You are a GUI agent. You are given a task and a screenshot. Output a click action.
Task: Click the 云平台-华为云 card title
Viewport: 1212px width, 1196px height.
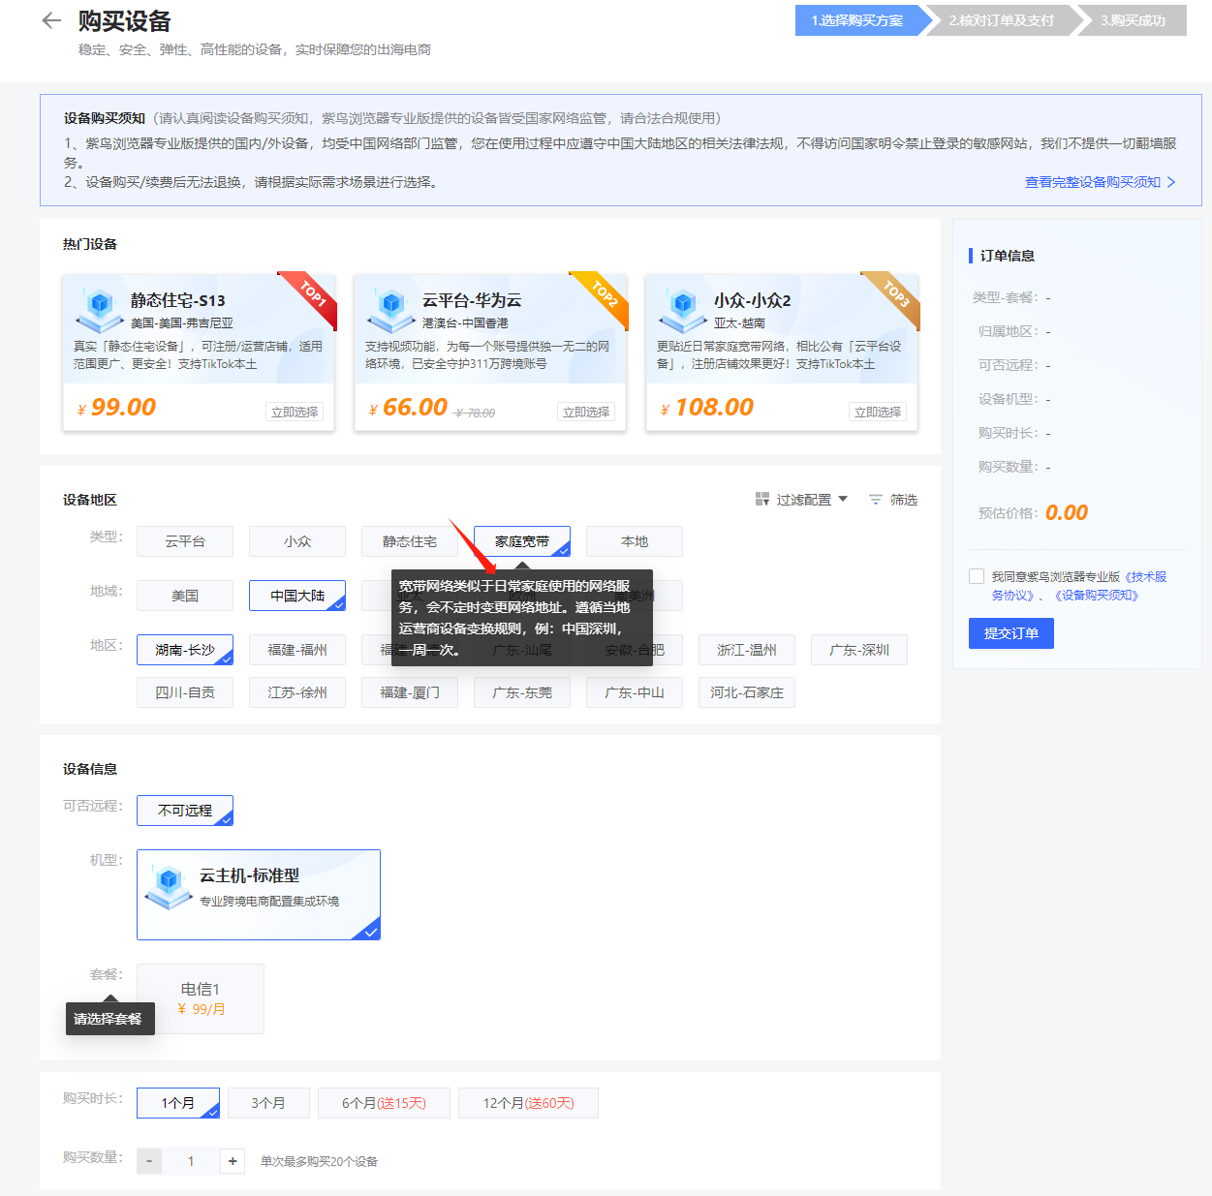472,300
